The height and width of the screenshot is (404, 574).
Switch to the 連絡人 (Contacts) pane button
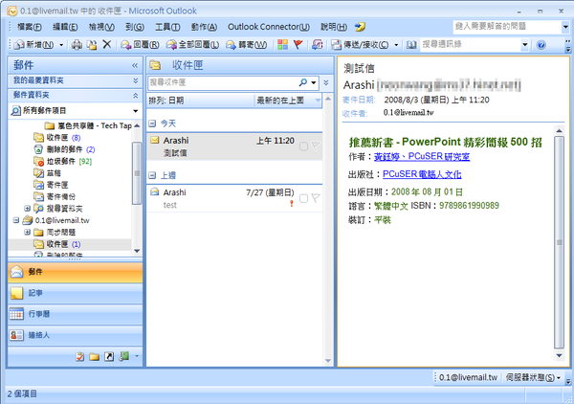tap(75, 335)
